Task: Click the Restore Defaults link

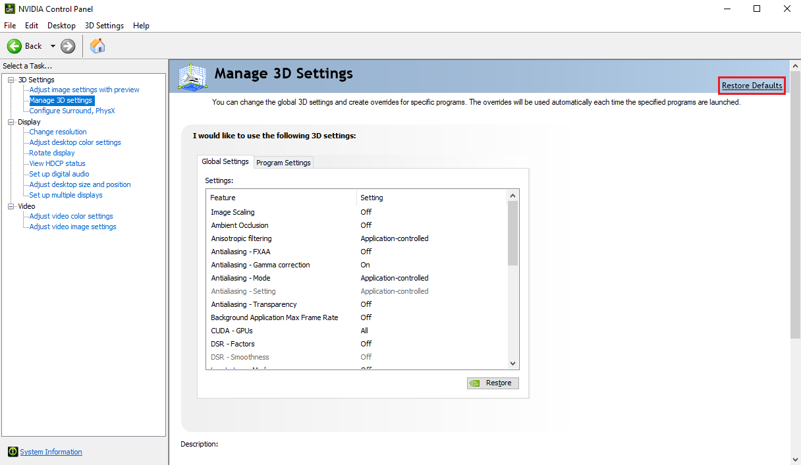Action: click(752, 86)
